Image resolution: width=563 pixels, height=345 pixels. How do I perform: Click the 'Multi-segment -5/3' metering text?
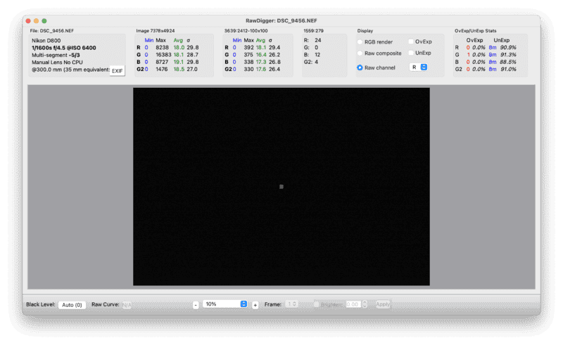[x=56, y=55]
